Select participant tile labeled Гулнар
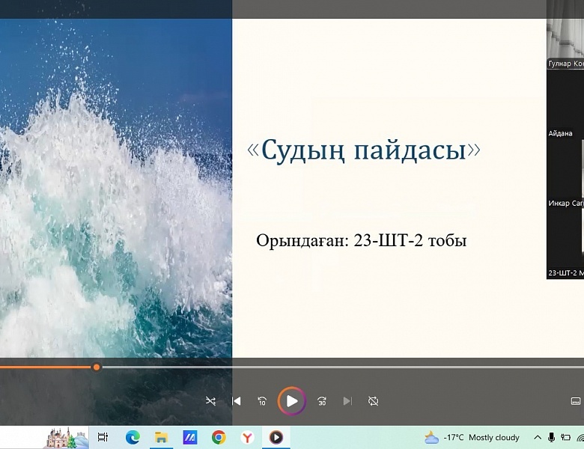The height and width of the screenshot is (449, 584). pos(565,34)
